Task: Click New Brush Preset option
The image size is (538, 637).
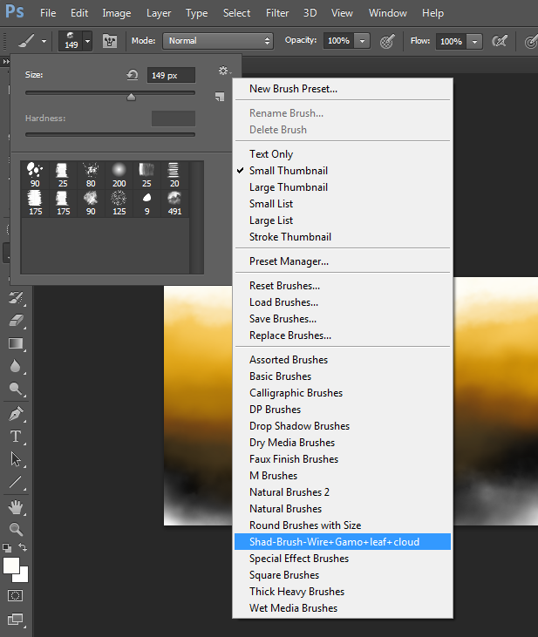Action: 293,88
